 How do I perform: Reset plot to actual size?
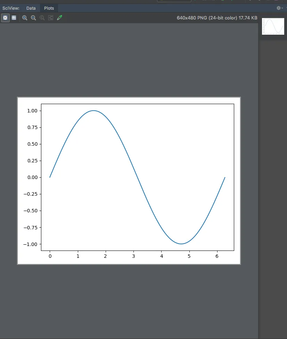click(x=42, y=18)
